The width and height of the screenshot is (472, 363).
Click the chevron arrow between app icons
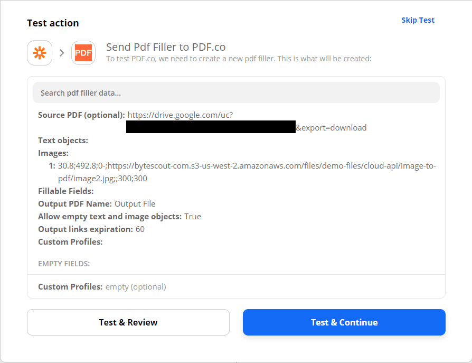[62, 53]
